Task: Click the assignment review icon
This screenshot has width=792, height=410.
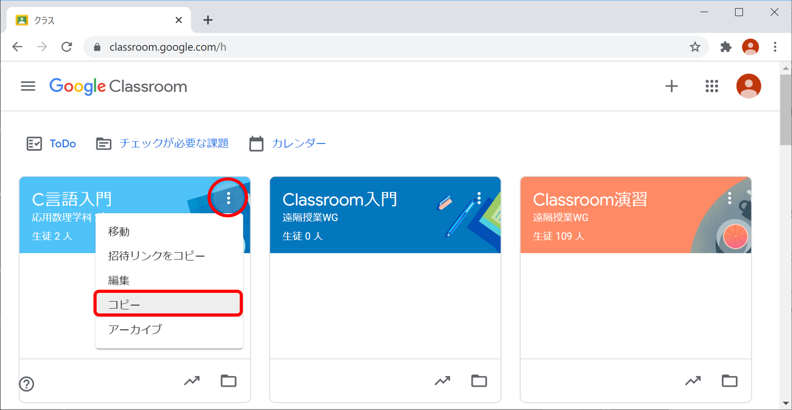Action: [103, 144]
